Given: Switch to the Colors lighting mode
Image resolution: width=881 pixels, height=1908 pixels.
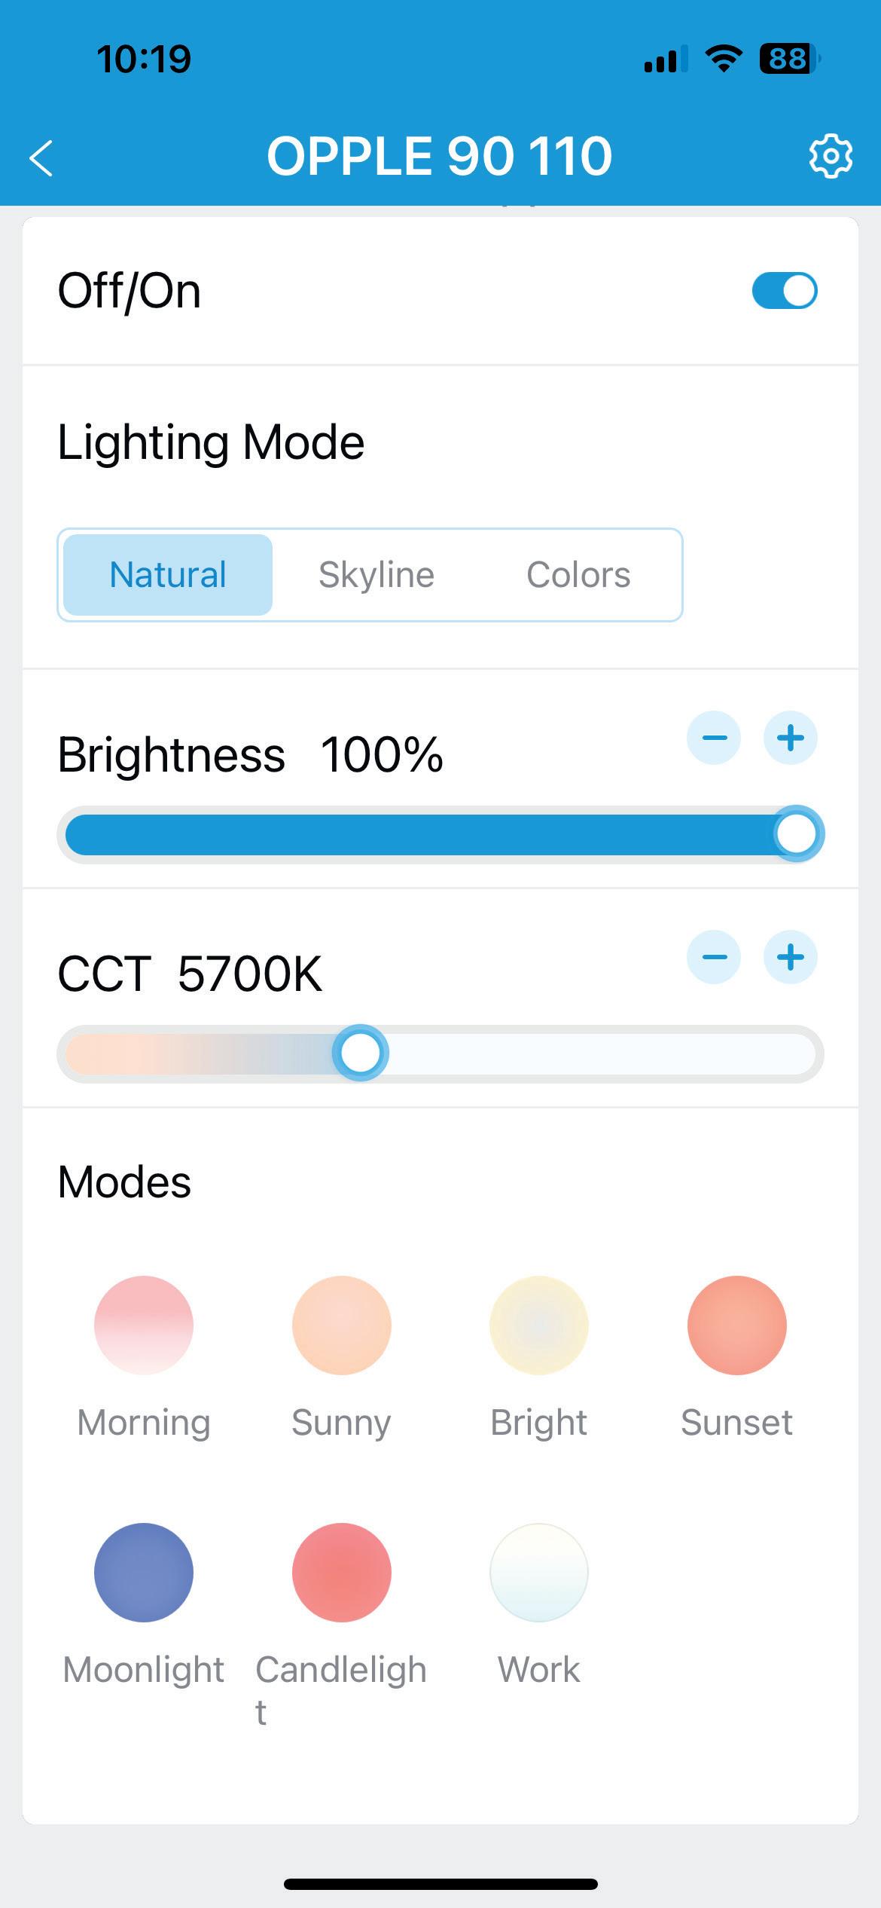Looking at the screenshot, I should (578, 575).
